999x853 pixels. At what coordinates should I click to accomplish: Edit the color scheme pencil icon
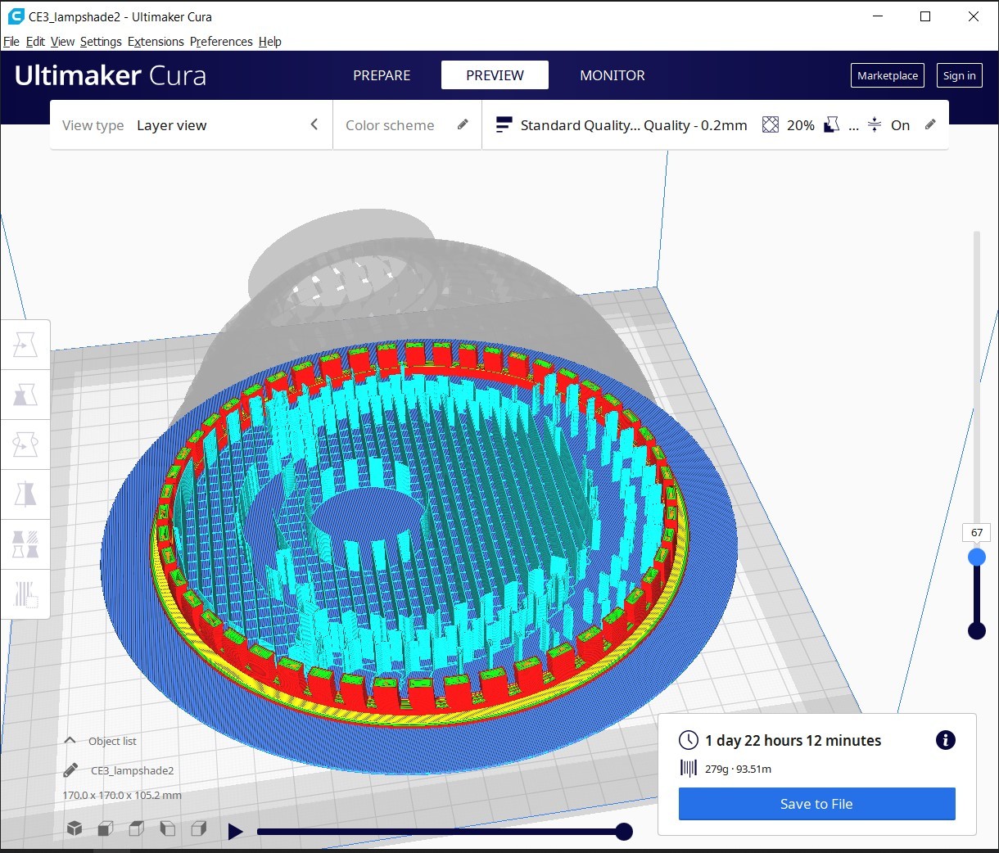[x=463, y=124]
